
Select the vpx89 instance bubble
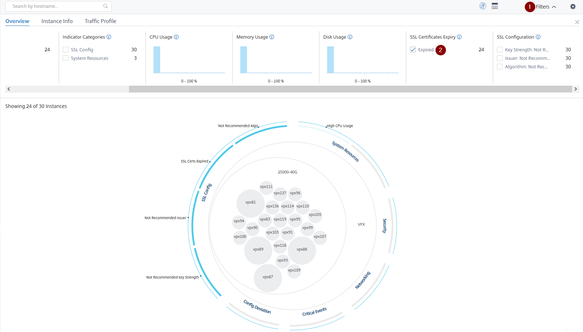pyautogui.click(x=258, y=250)
